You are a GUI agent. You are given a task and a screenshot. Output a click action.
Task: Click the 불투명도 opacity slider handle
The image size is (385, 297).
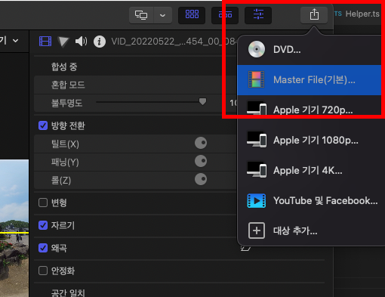tap(202, 101)
